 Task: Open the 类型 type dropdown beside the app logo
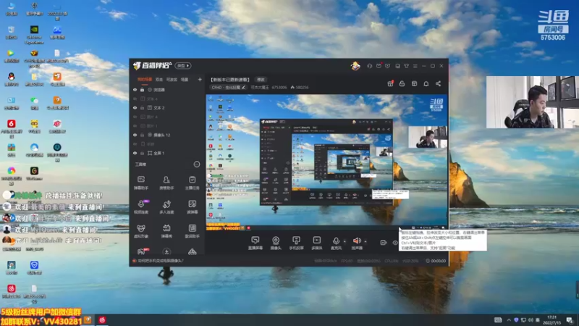(183, 66)
